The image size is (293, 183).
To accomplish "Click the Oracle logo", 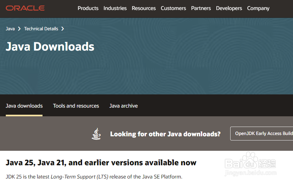I will point(25,8).
